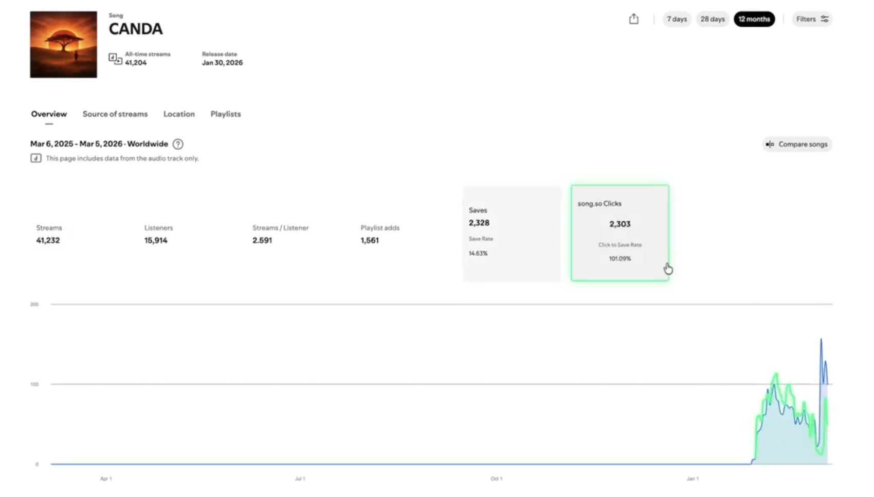The height and width of the screenshot is (497, 874).
Task: Select the Streams / Listener metric
Action: 280,234
